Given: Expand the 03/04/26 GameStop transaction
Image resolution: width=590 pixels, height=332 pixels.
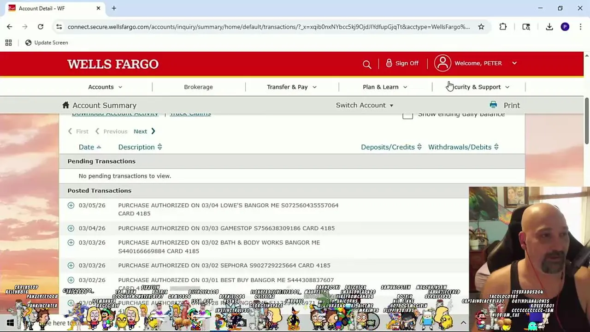Looking at the screenshot, I should tap(71, 228).
